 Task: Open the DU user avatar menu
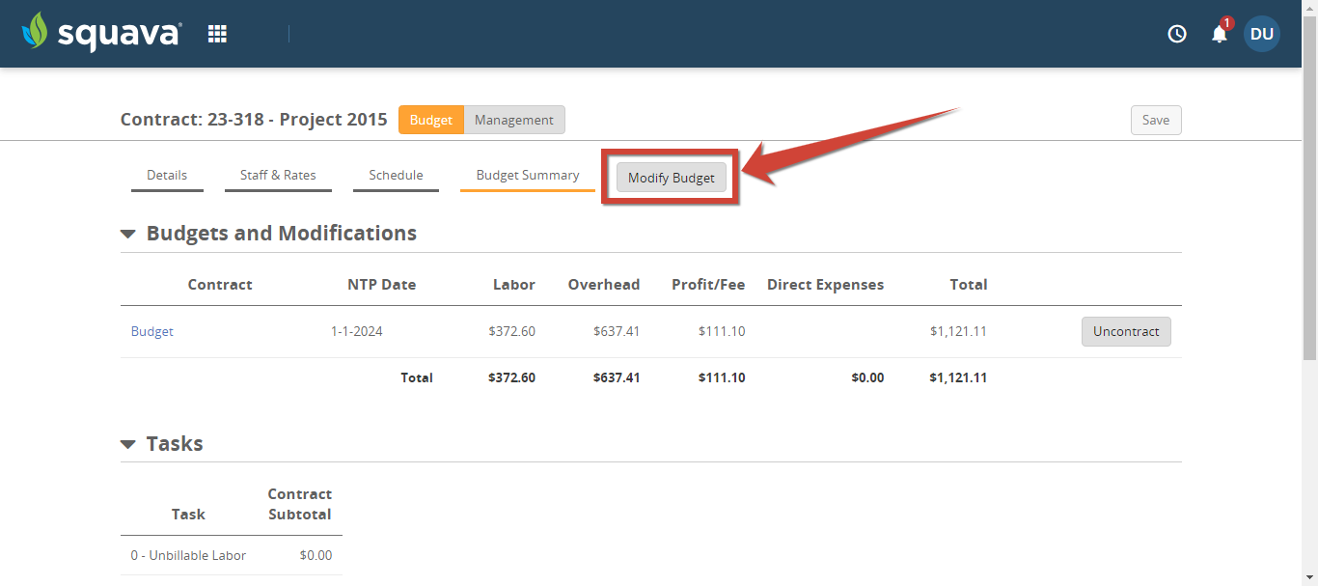(1261, 34)
